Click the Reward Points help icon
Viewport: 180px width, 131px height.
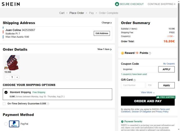coord(150,53)
